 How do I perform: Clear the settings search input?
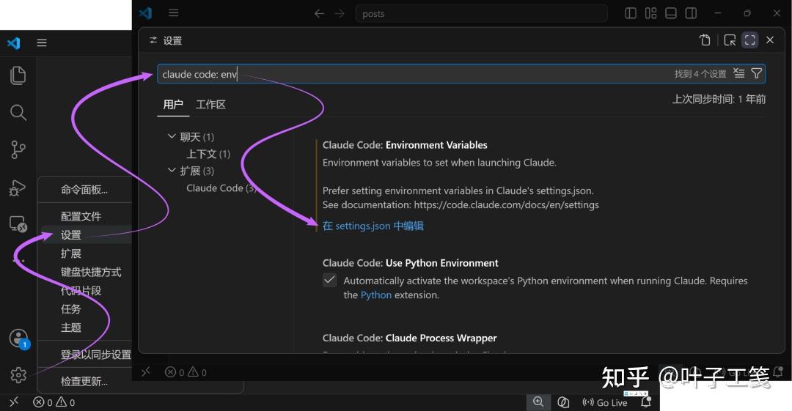coord(739,74)
